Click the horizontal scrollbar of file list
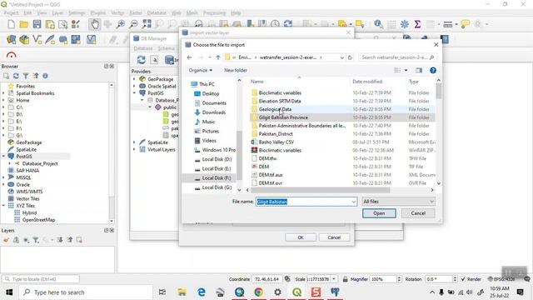This screenshot has width=533, height=300. tap(320, 190)
